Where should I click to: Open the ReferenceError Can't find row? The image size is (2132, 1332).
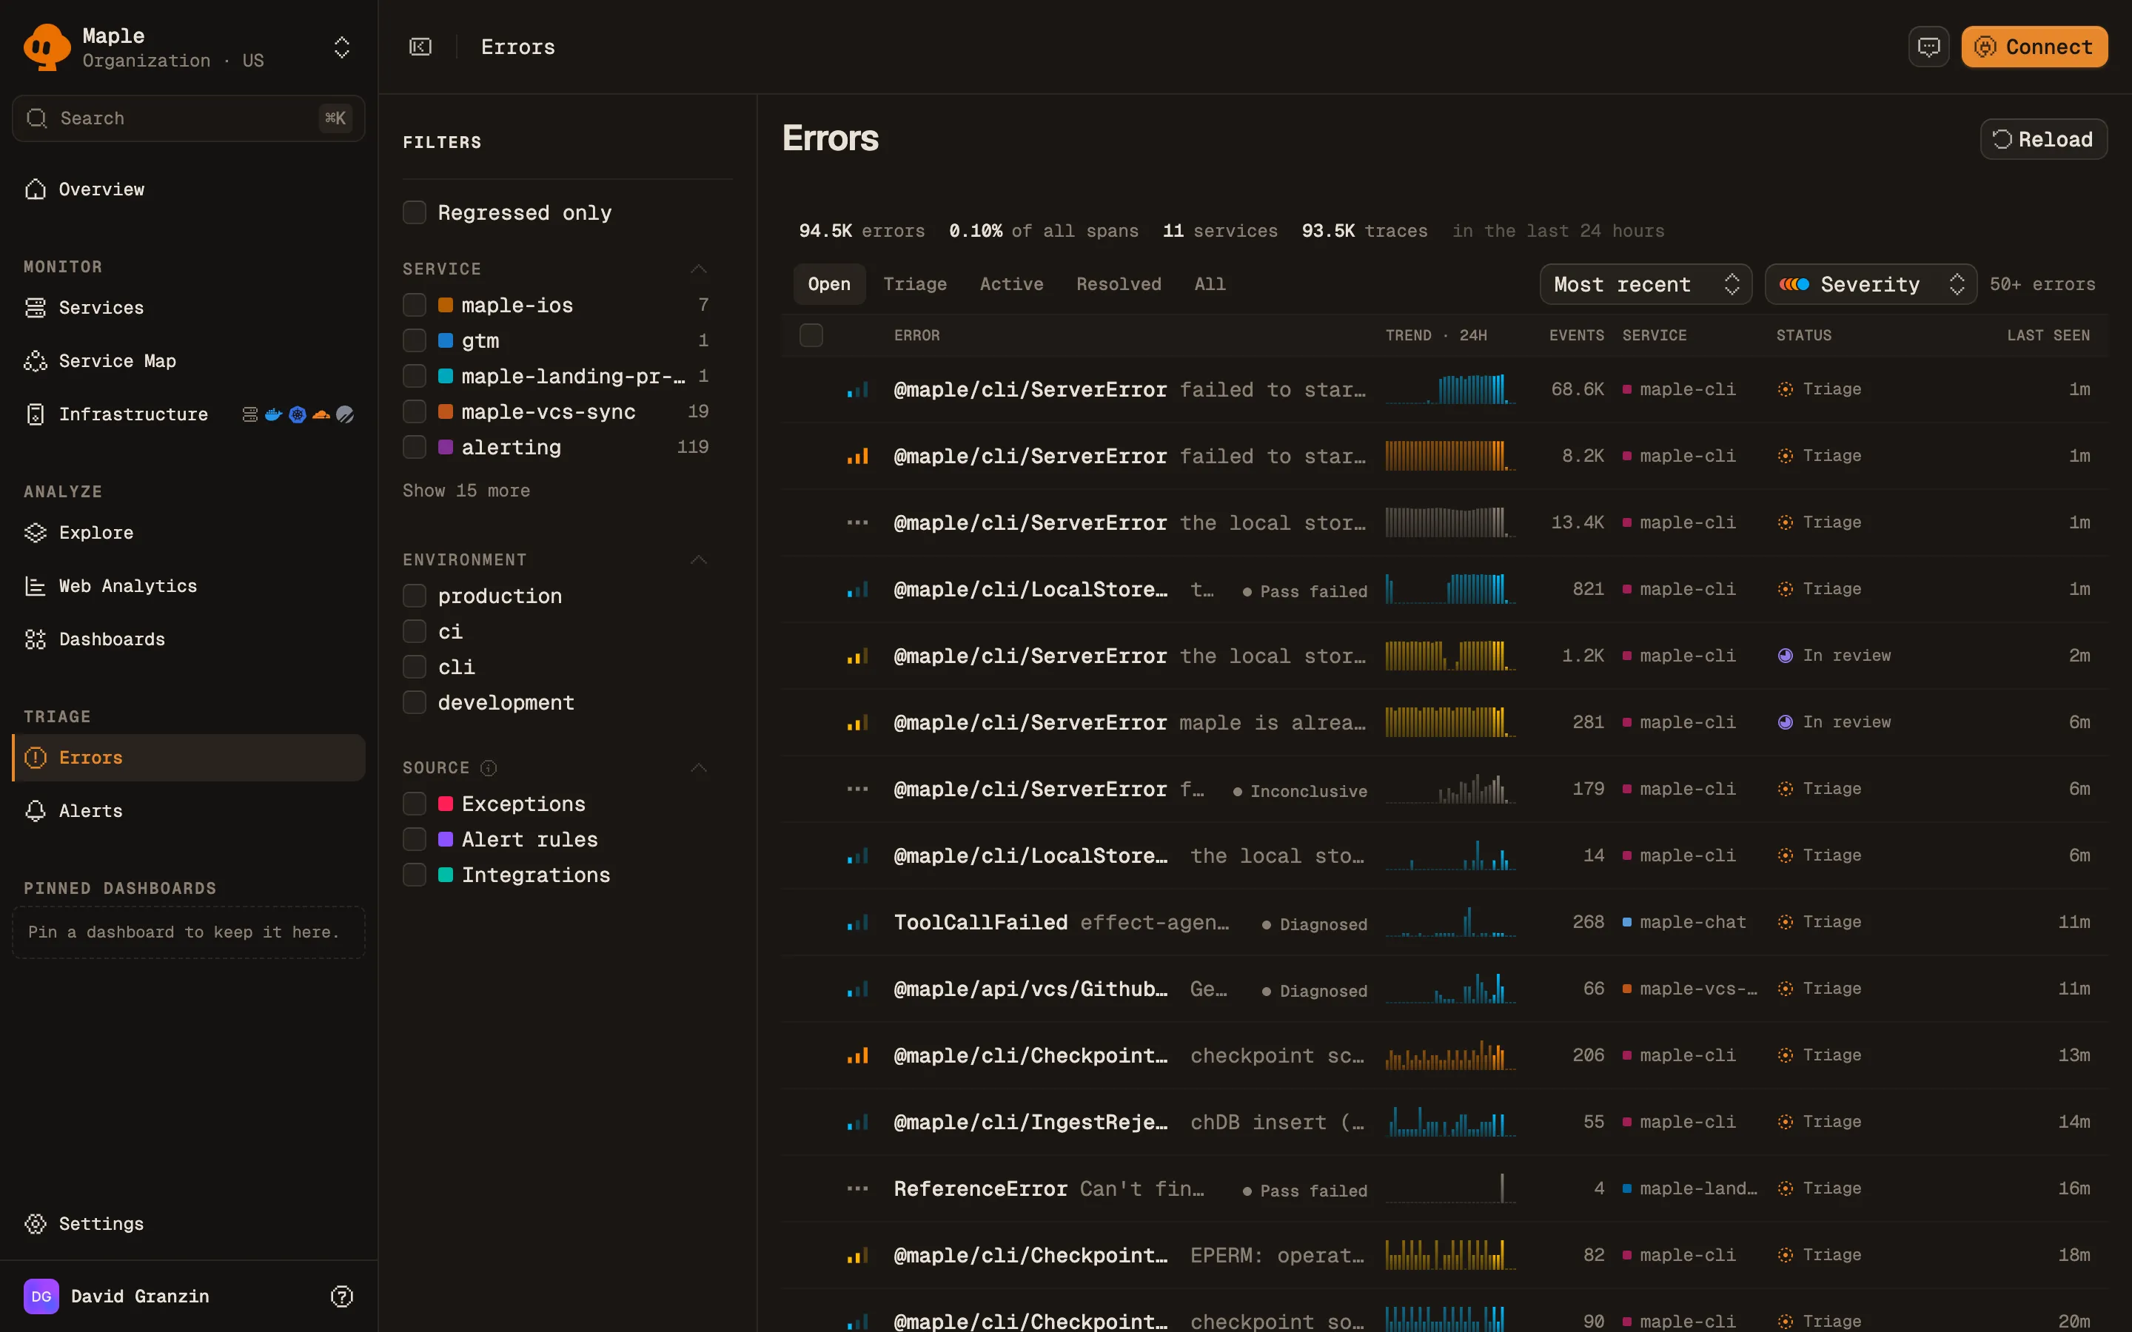pyautogui.click(x=1445, y=1188)
